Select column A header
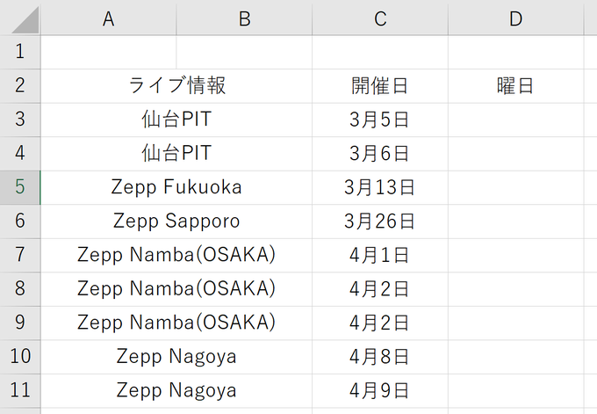The image size is (597, 414). tap(108, 18)
